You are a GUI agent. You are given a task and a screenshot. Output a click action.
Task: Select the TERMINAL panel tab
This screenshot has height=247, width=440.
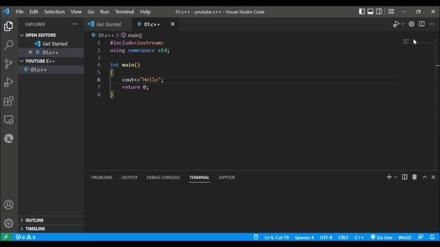coord(199,178)
